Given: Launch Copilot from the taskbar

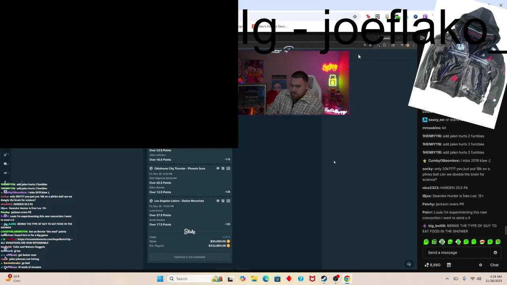Looking at the screenshot, I should click(x=242, y=279).
